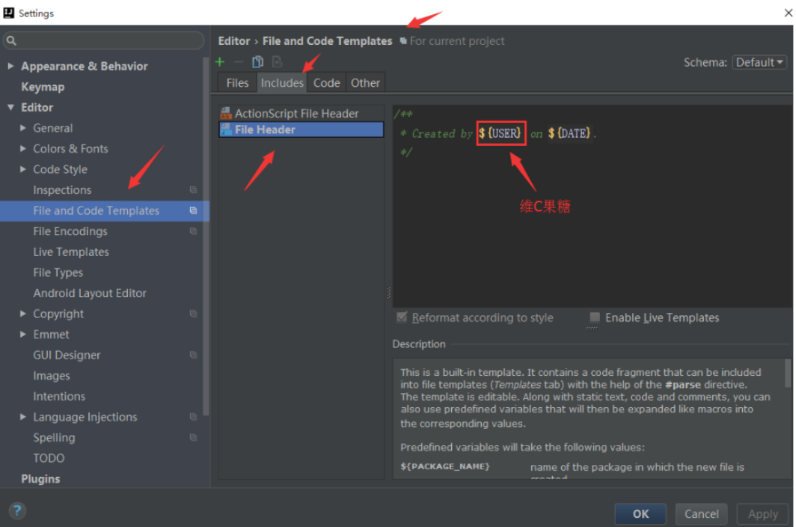Screen dimensions: 796x527
Task: Select File and Code Templates
Action: [x=104, y=210]
